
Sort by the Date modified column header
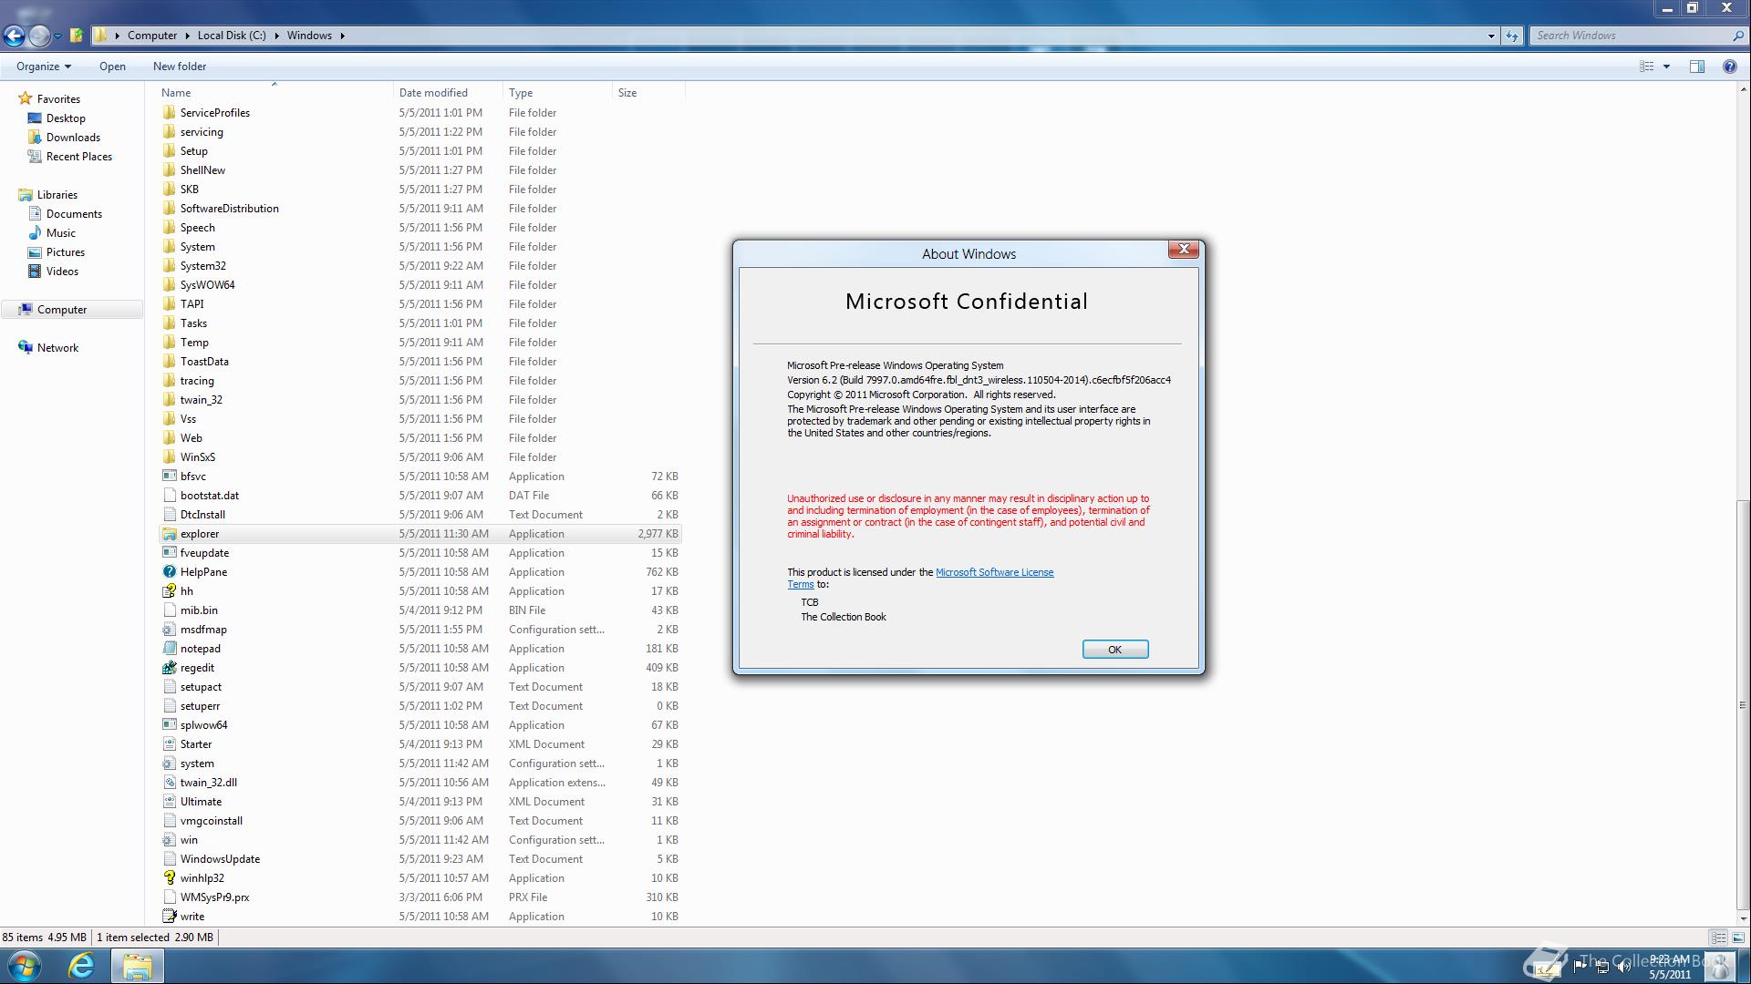click(x=448, y=93)
